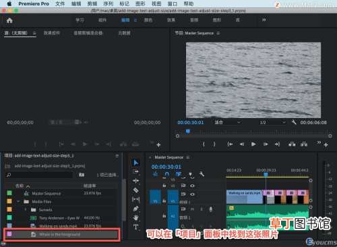Expand the Sunsets bin

pos(26,210)
